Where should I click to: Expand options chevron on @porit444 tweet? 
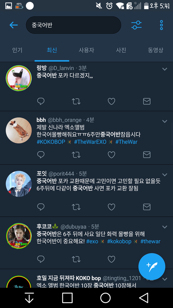coord(165,175)
